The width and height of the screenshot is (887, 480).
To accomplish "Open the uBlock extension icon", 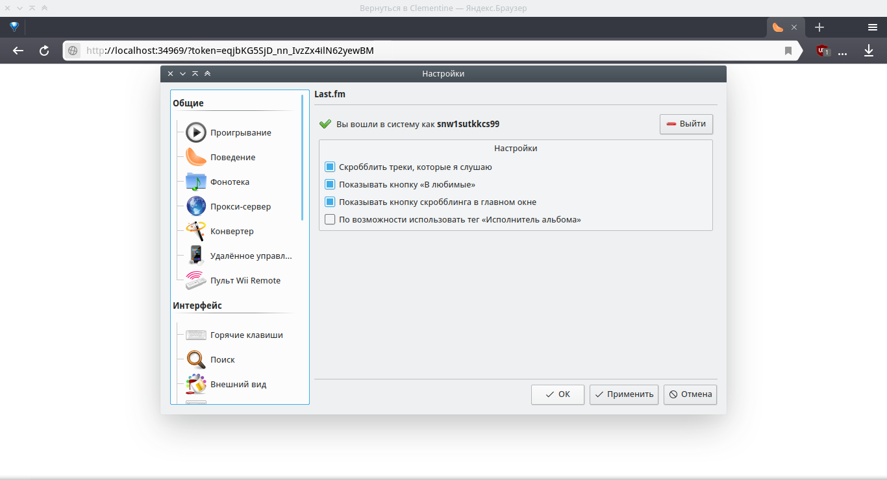I will coord(823,51).
